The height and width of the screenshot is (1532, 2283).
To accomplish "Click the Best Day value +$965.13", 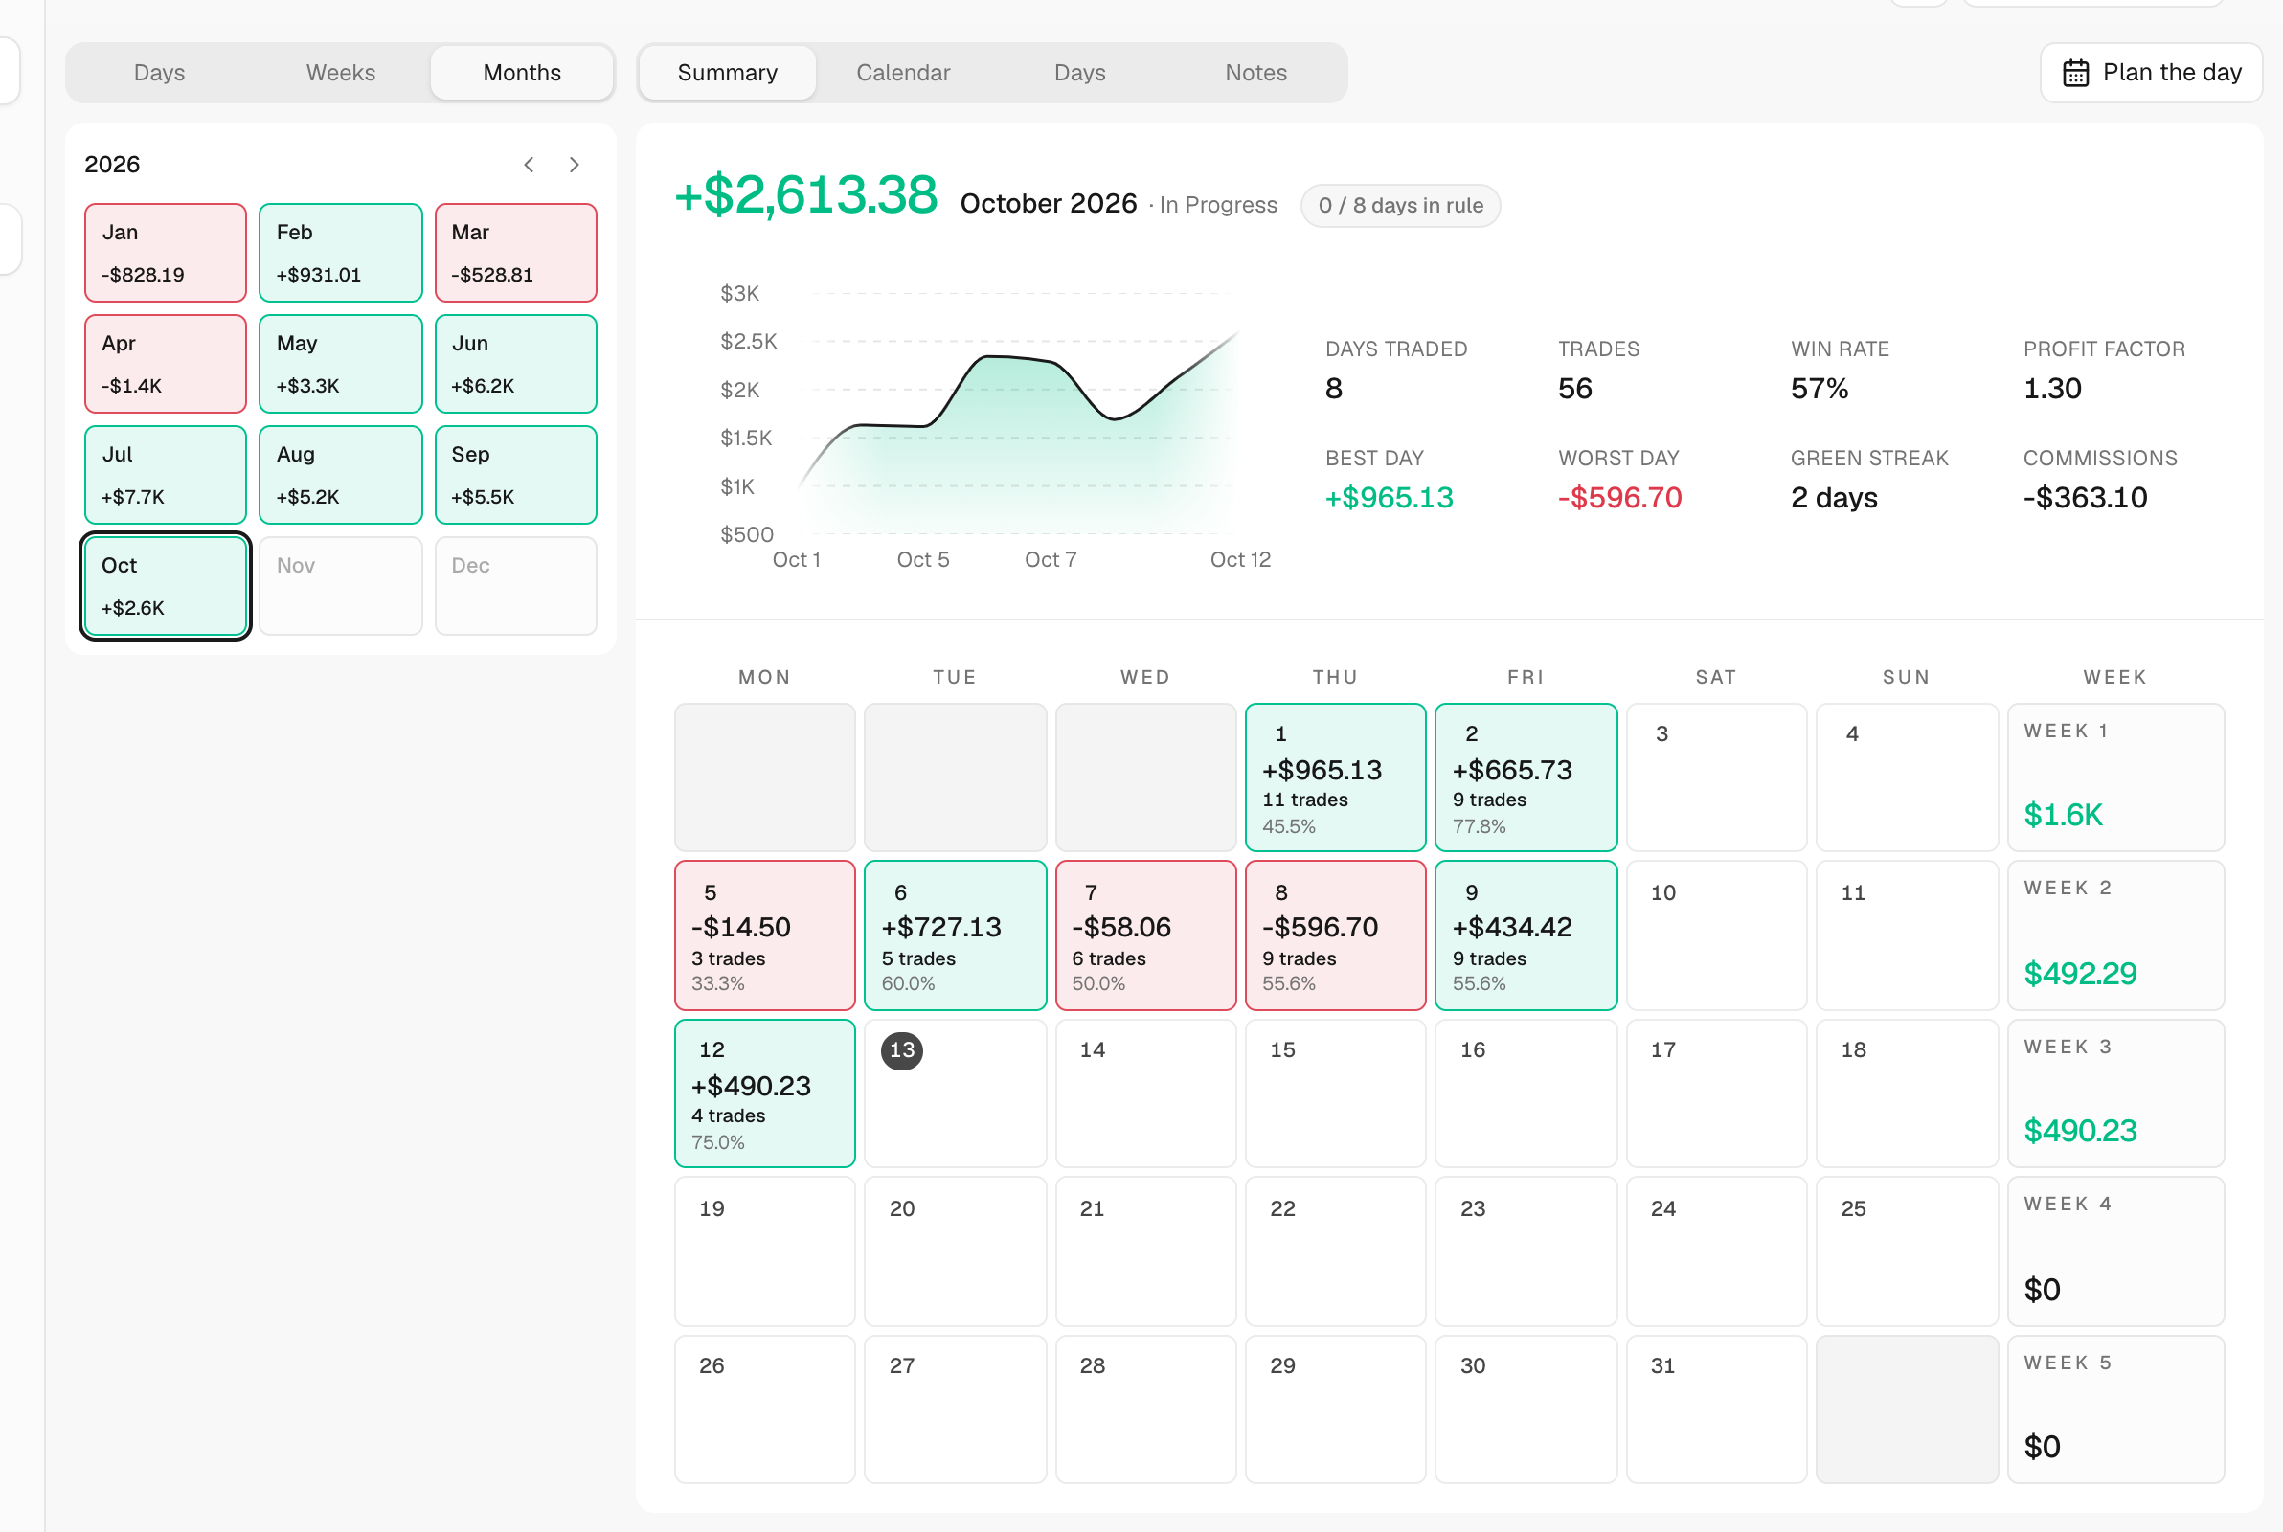I will coord(1389,498).
